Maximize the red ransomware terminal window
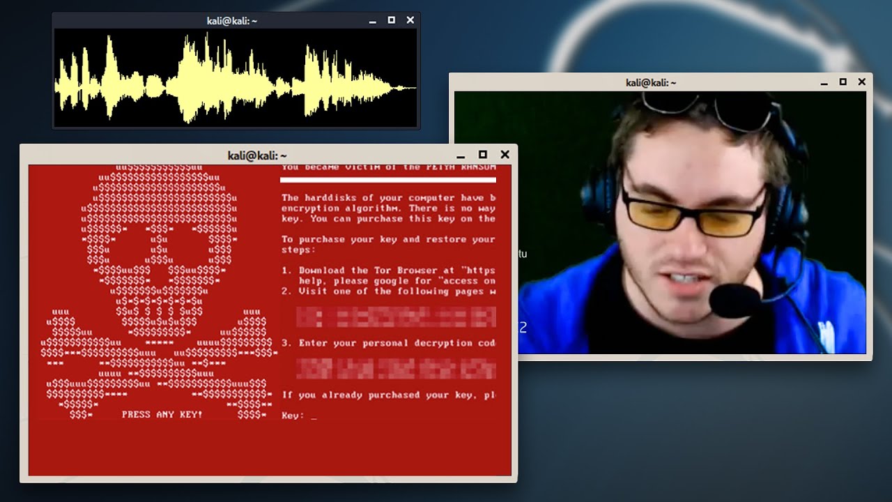Image resolution: width=892 pixels, height=502 pixels. tap(482, 155)
